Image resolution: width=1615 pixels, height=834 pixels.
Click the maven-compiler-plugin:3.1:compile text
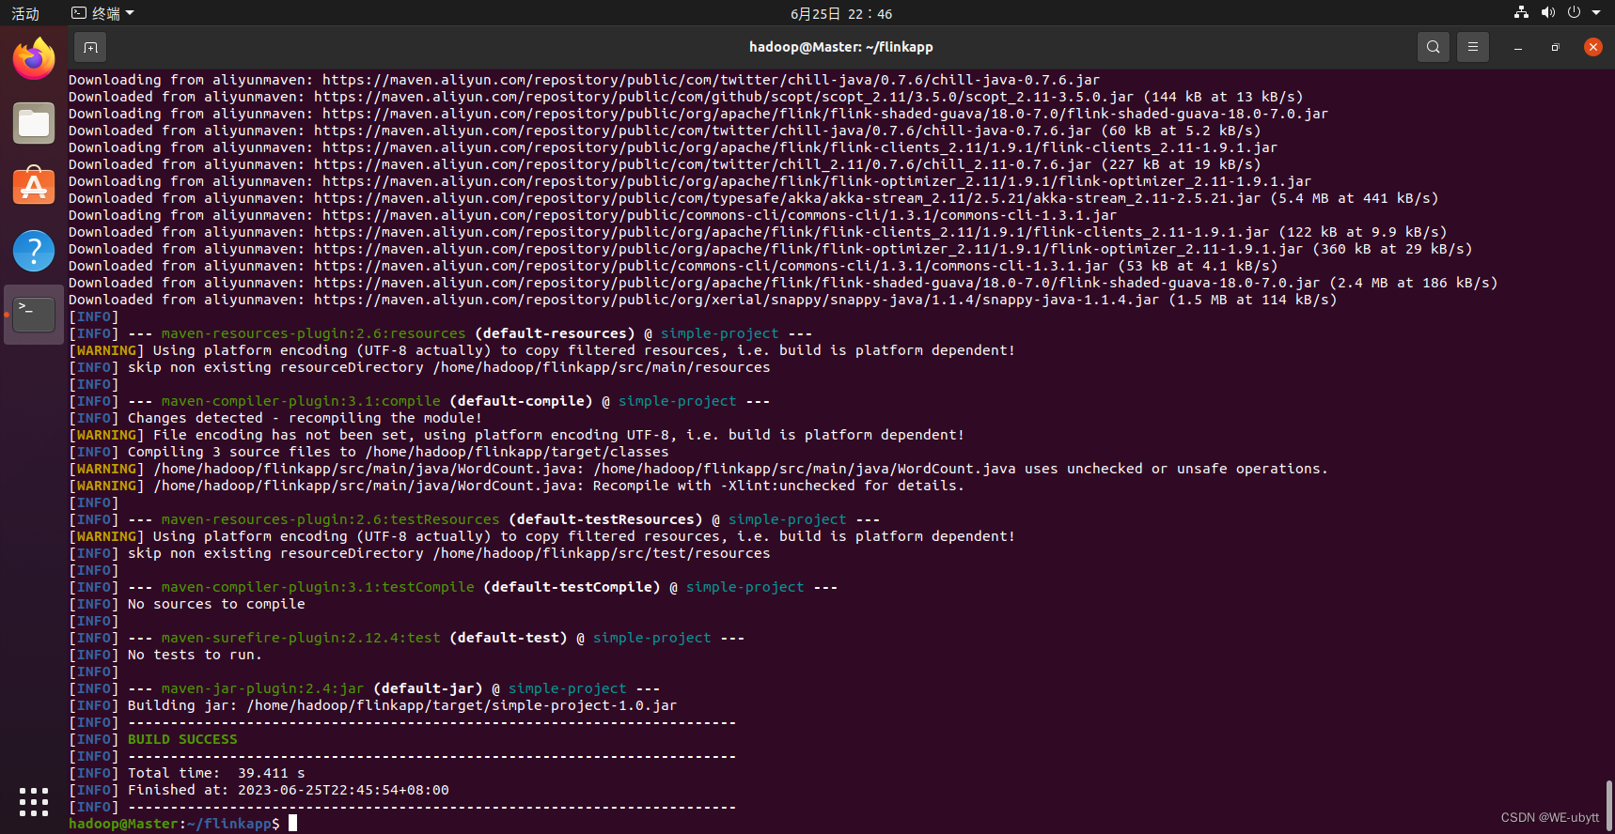pos(301,401)
